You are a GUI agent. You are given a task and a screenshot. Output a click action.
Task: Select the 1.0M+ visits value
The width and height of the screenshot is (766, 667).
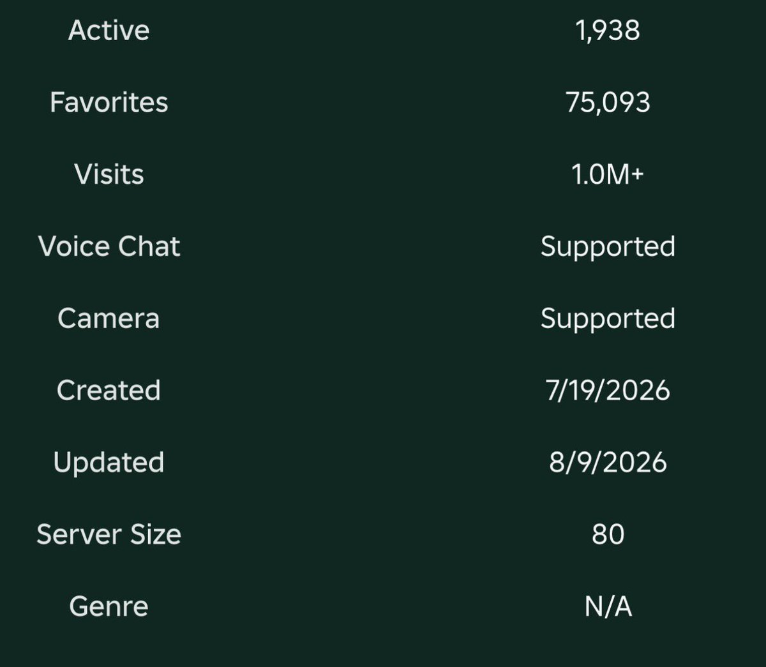click(608, 174)
